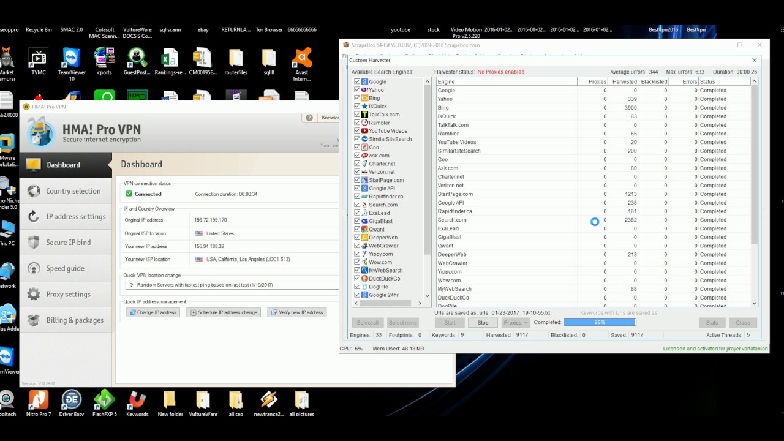The width and height of the screenshot is (784, 441).
Task: Open IP address settings in HMA
Action: 66,217
